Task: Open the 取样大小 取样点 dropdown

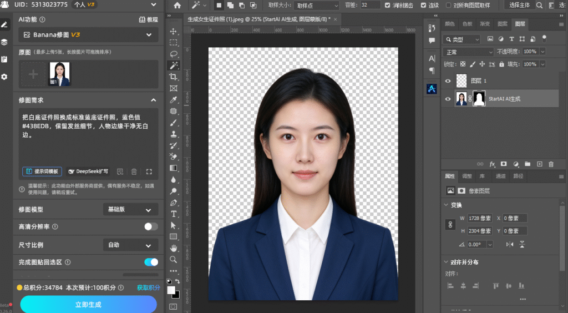Action: [x=317, y=6]
